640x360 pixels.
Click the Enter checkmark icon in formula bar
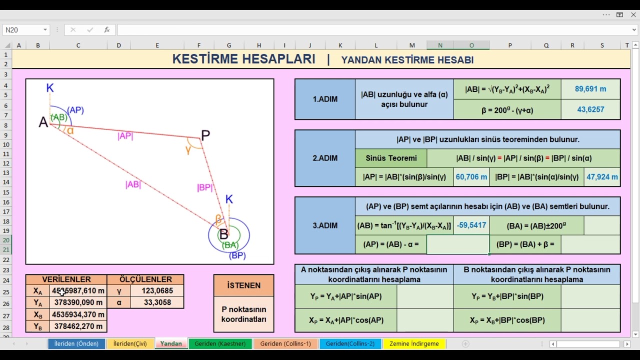(x=90, y=30)
